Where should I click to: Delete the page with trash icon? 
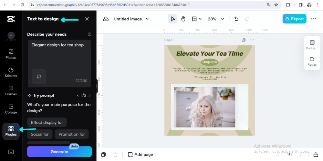coord(115,155)
